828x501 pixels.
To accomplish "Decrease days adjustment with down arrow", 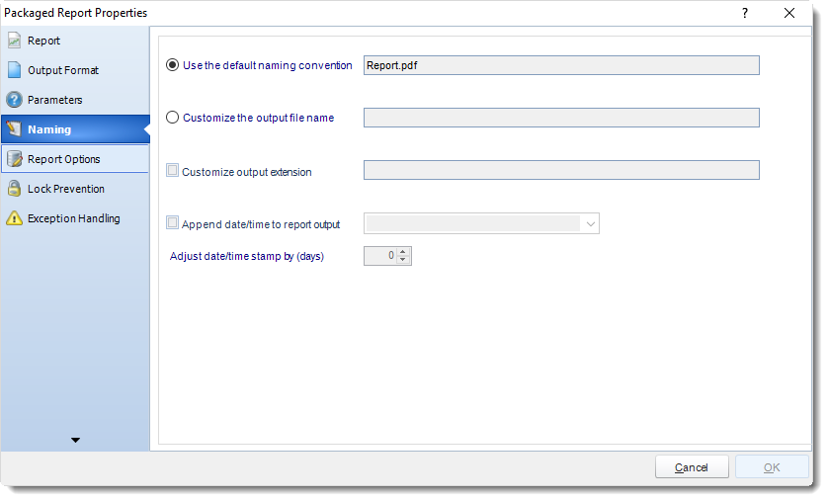I will 403,259.
